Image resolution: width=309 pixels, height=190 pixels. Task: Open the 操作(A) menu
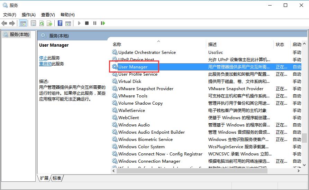pyautogui.click(x=29, y=15)
